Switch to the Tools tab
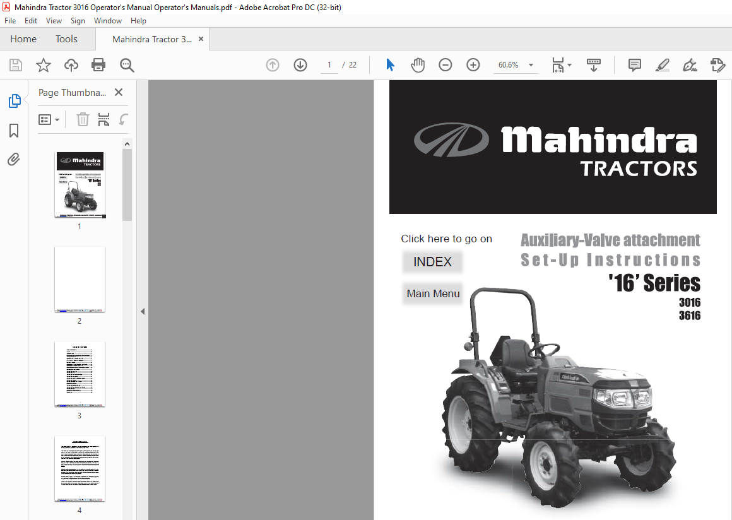Image resolution: width=732 pixels, height=520 pixels. tap(66, 38)
